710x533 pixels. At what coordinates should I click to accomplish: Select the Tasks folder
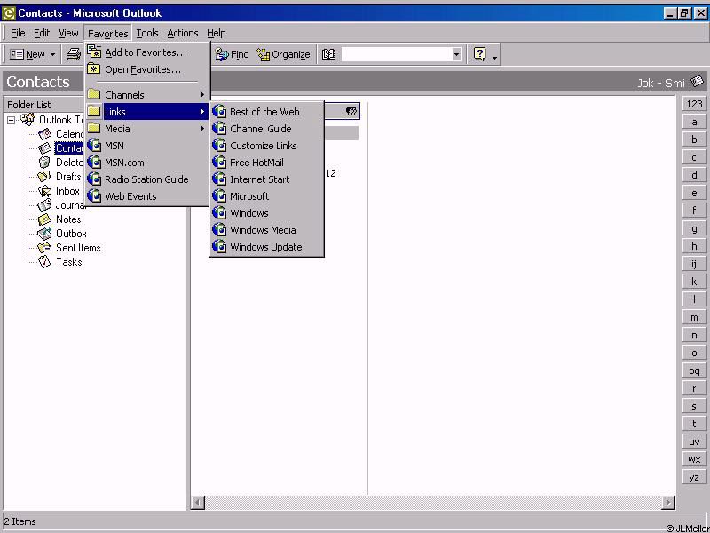59,262
